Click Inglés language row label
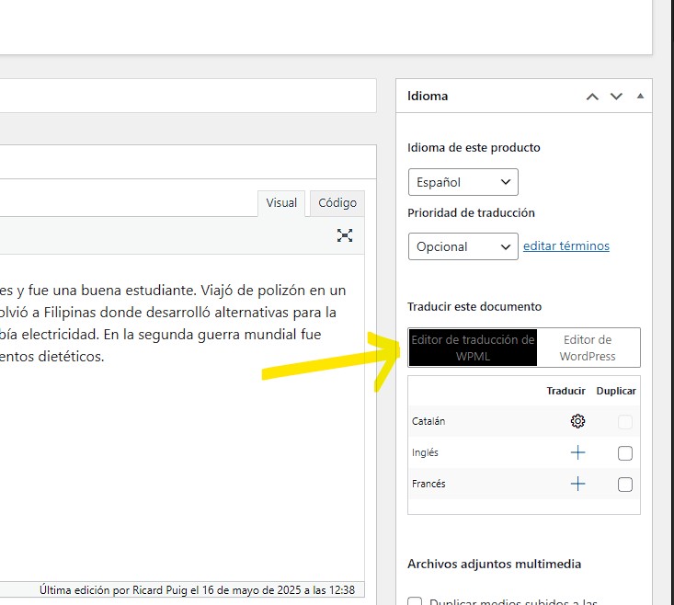 (425, 452)
